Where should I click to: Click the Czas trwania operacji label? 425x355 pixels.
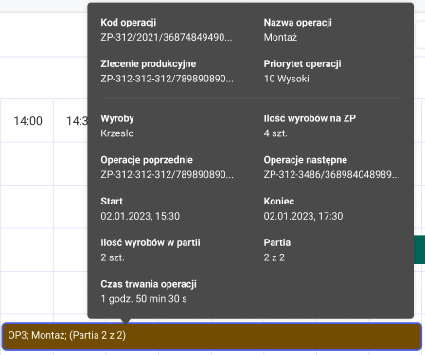tap(149, 284)
